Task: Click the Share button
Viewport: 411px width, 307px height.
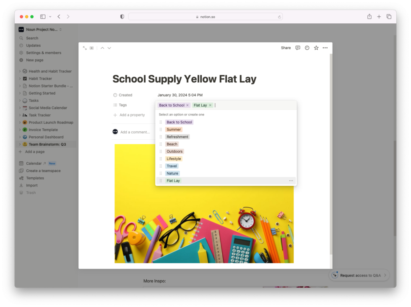Action: pyautogui.click(x=286, y=48)
